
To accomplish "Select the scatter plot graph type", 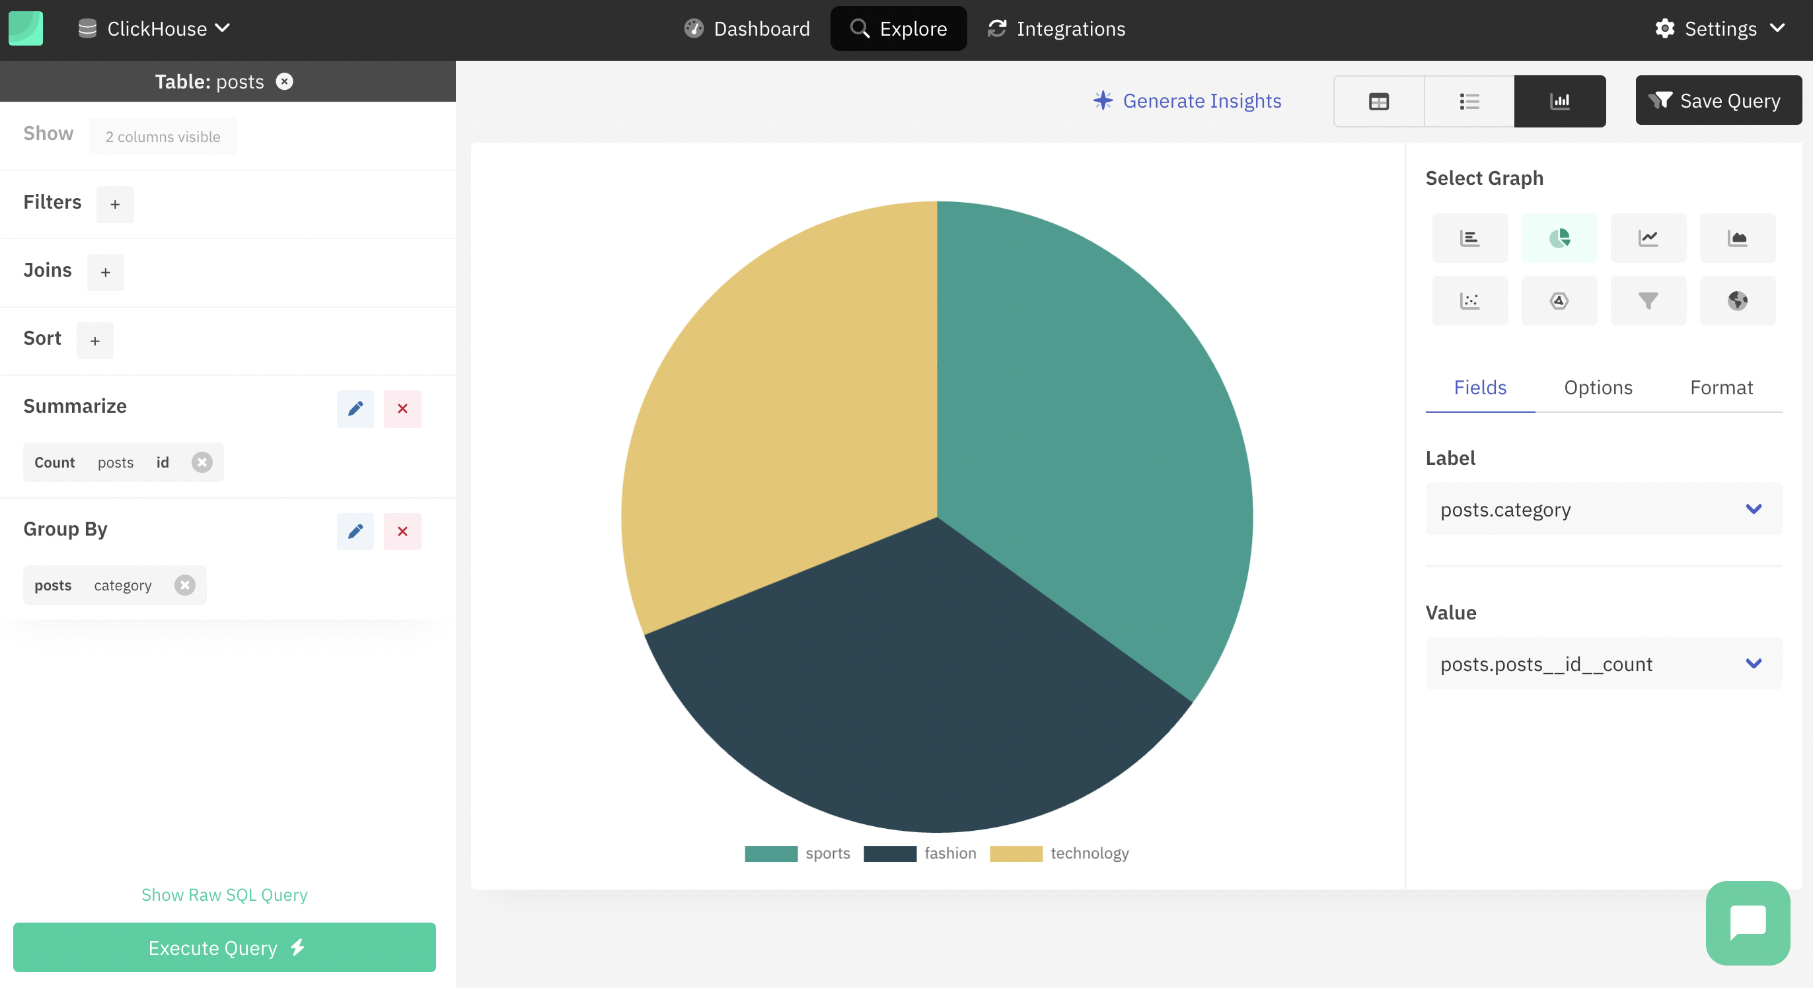I will click(1470, 299).
